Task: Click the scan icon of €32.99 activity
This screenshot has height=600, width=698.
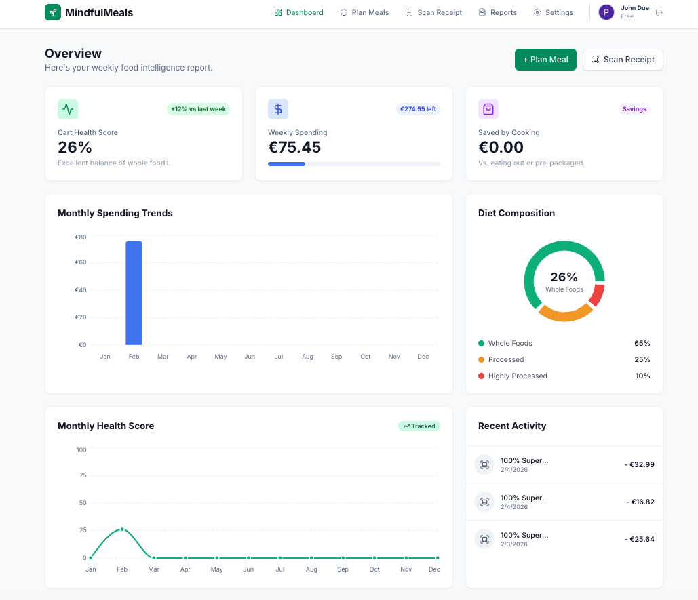Action: (x=484, y=464)
